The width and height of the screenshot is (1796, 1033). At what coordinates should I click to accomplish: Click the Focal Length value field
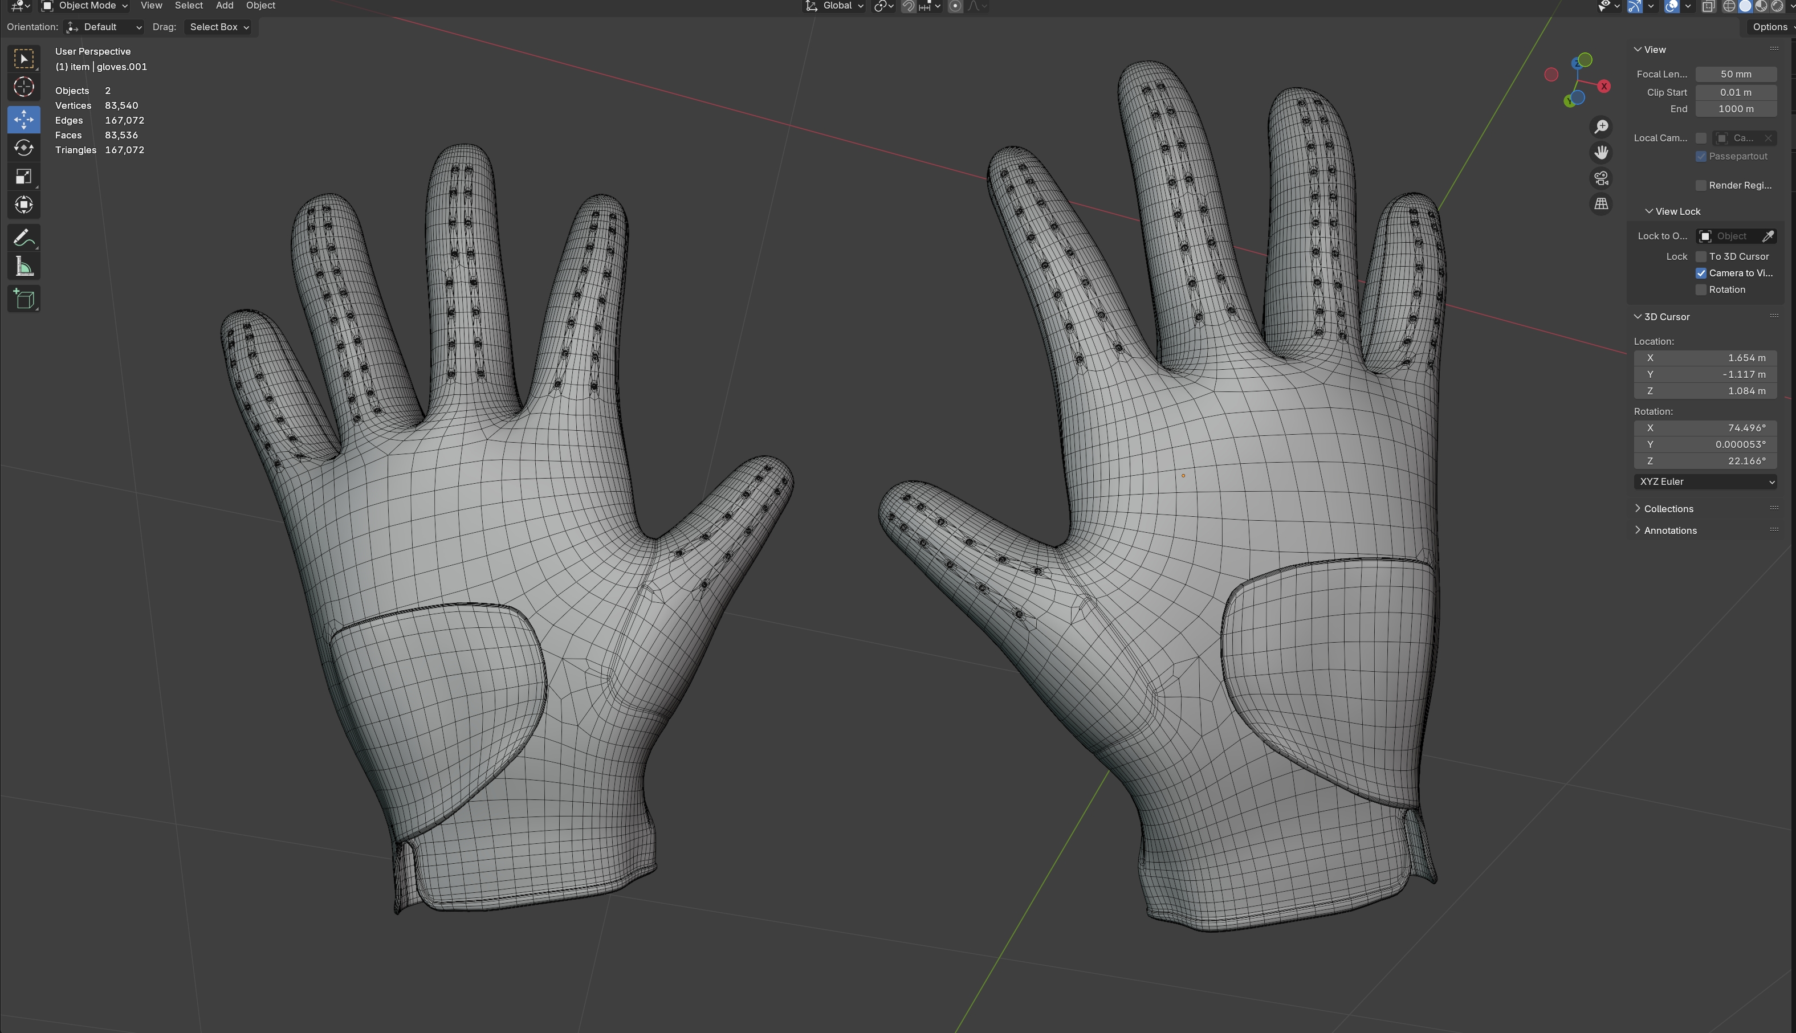coord(1736,75)
